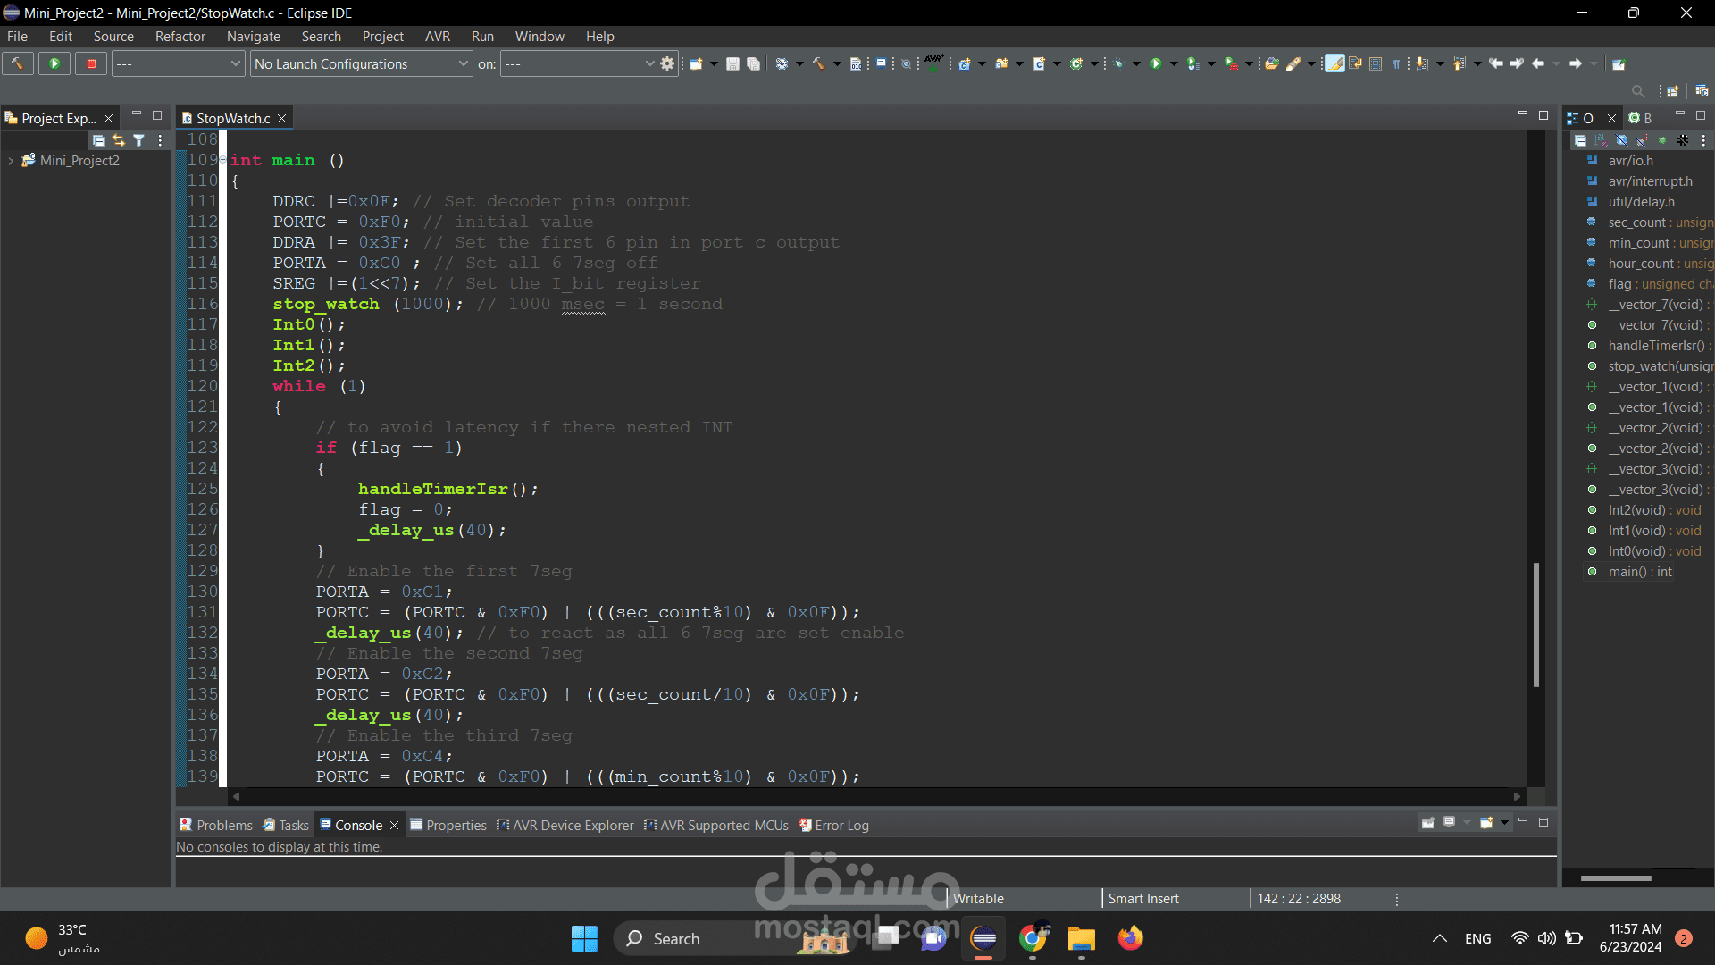The width and height of the screenshot is (1715, 965).
Task: Open launch target settings gear icon
Action: click(667, 63)
